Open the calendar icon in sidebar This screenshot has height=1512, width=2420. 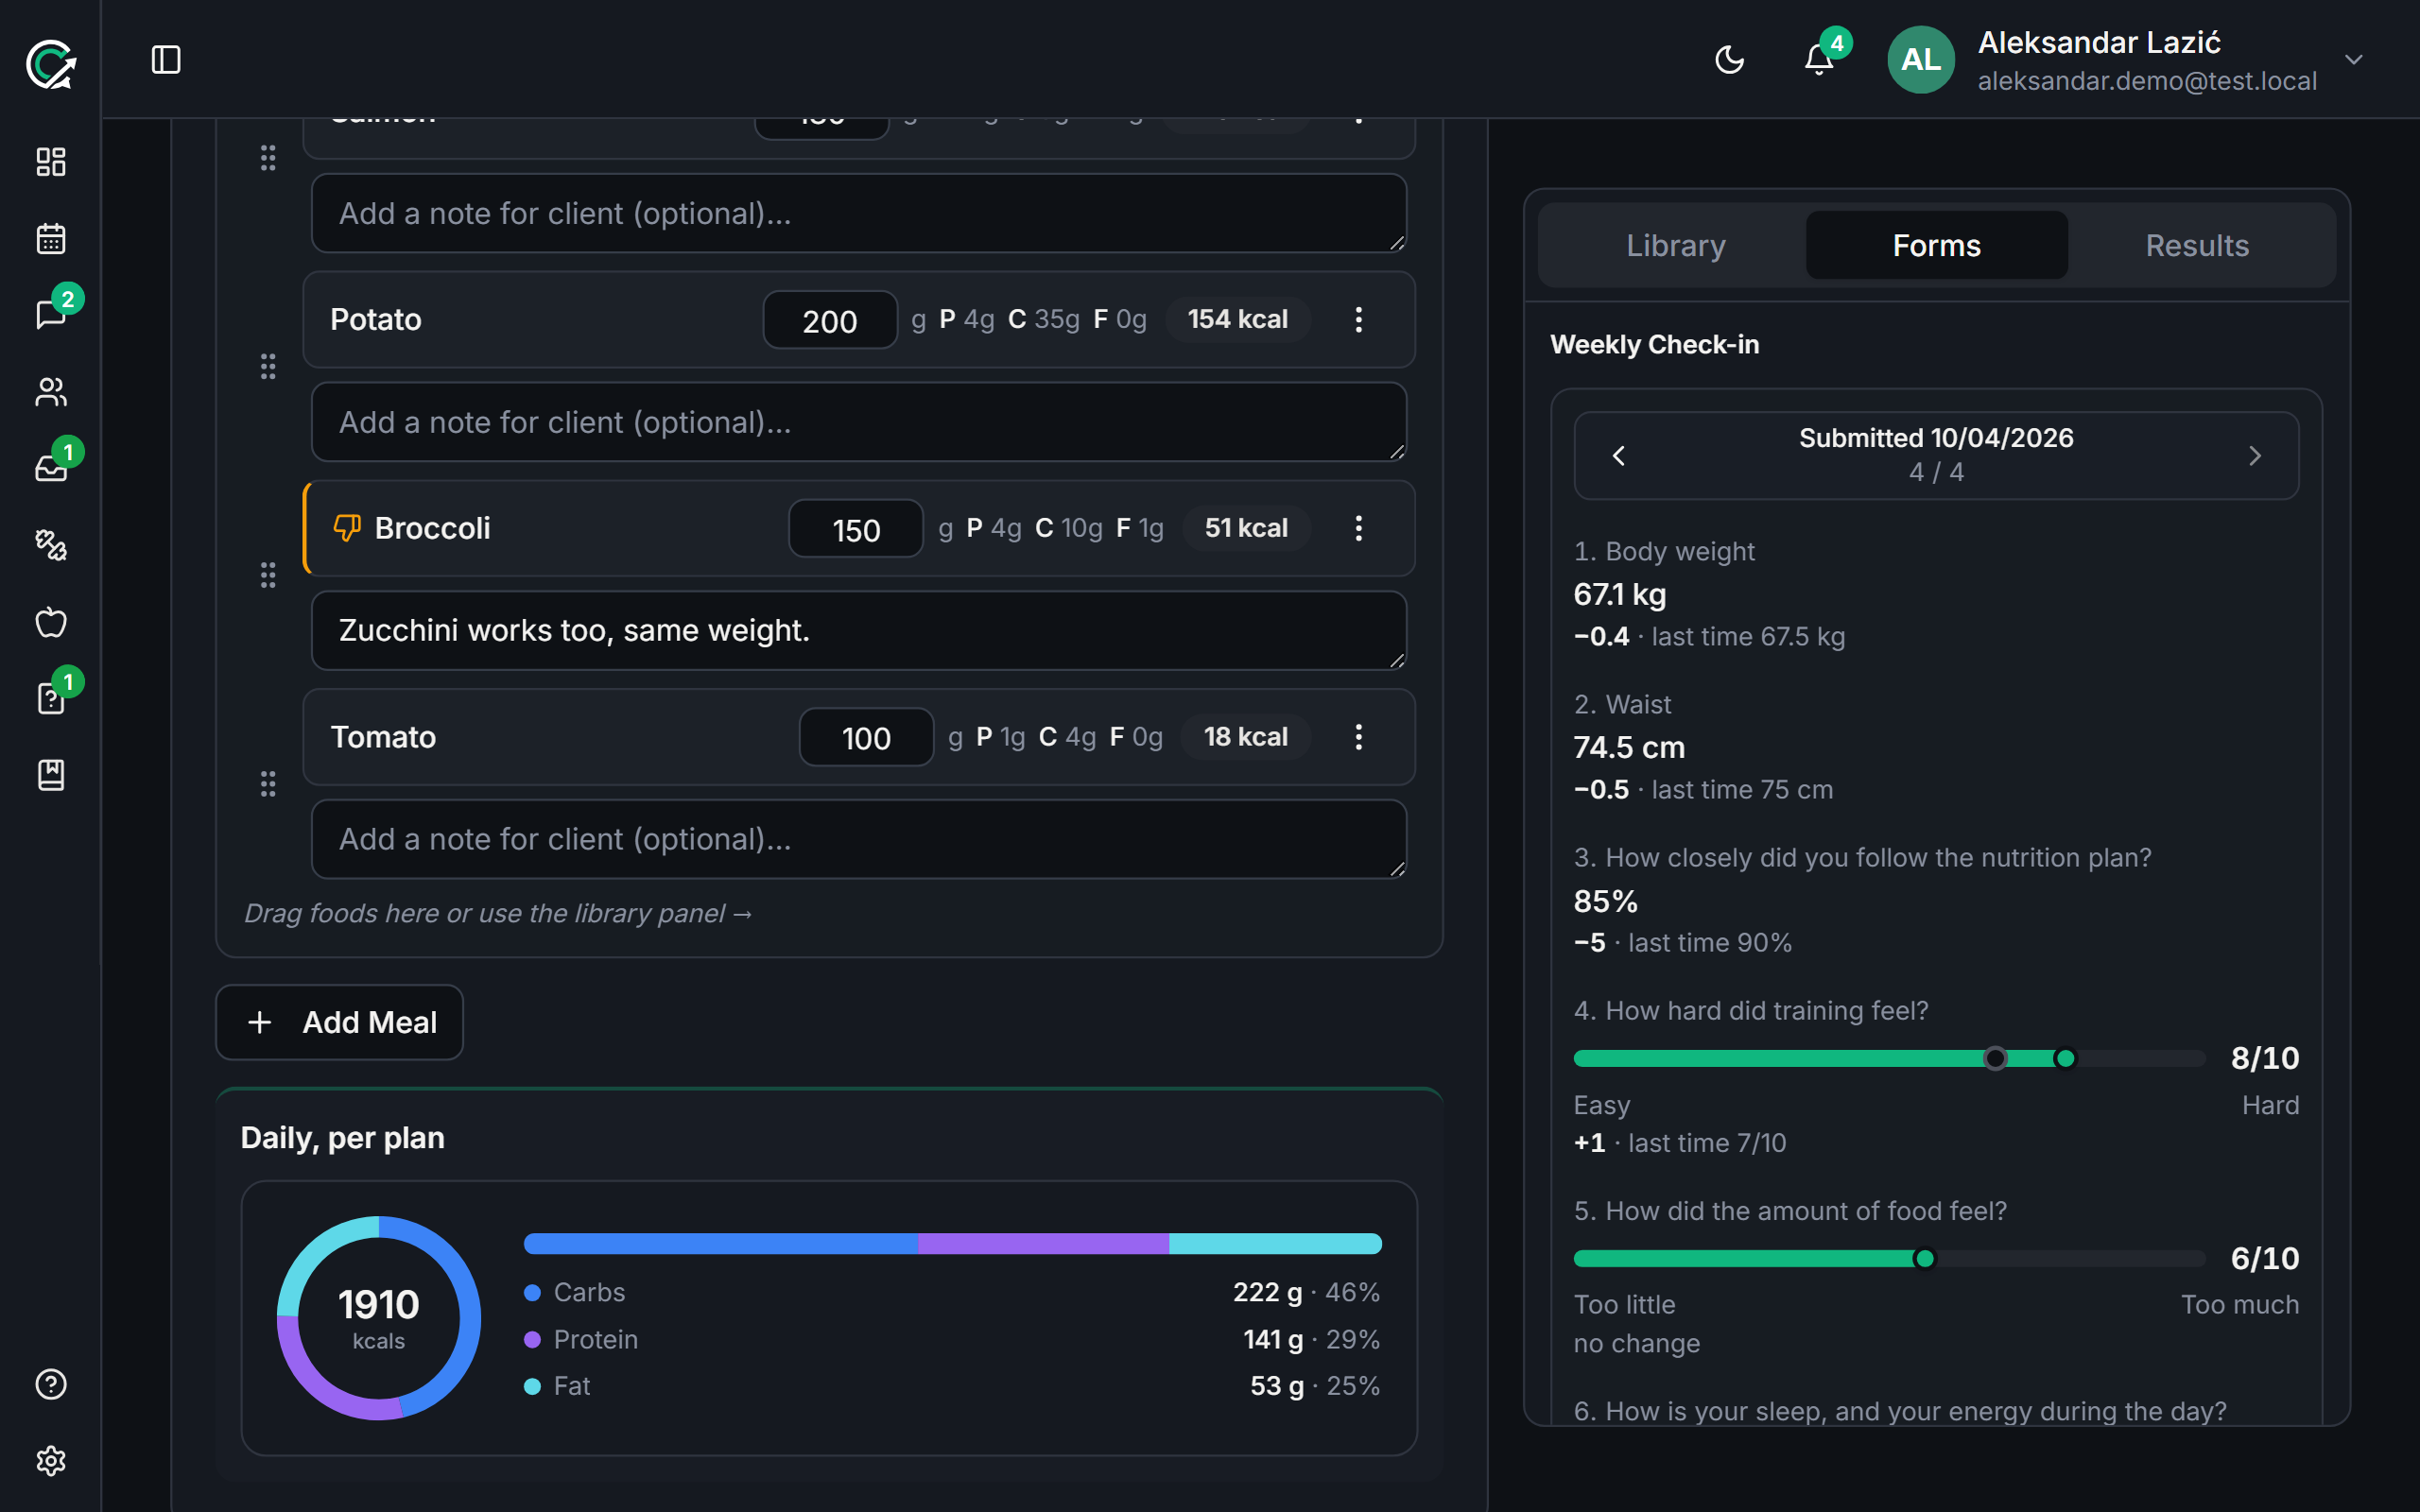tap(51, 239)
